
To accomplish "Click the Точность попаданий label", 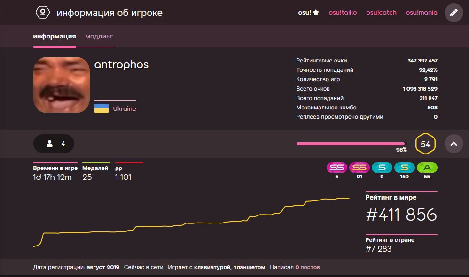I will 325,70.
